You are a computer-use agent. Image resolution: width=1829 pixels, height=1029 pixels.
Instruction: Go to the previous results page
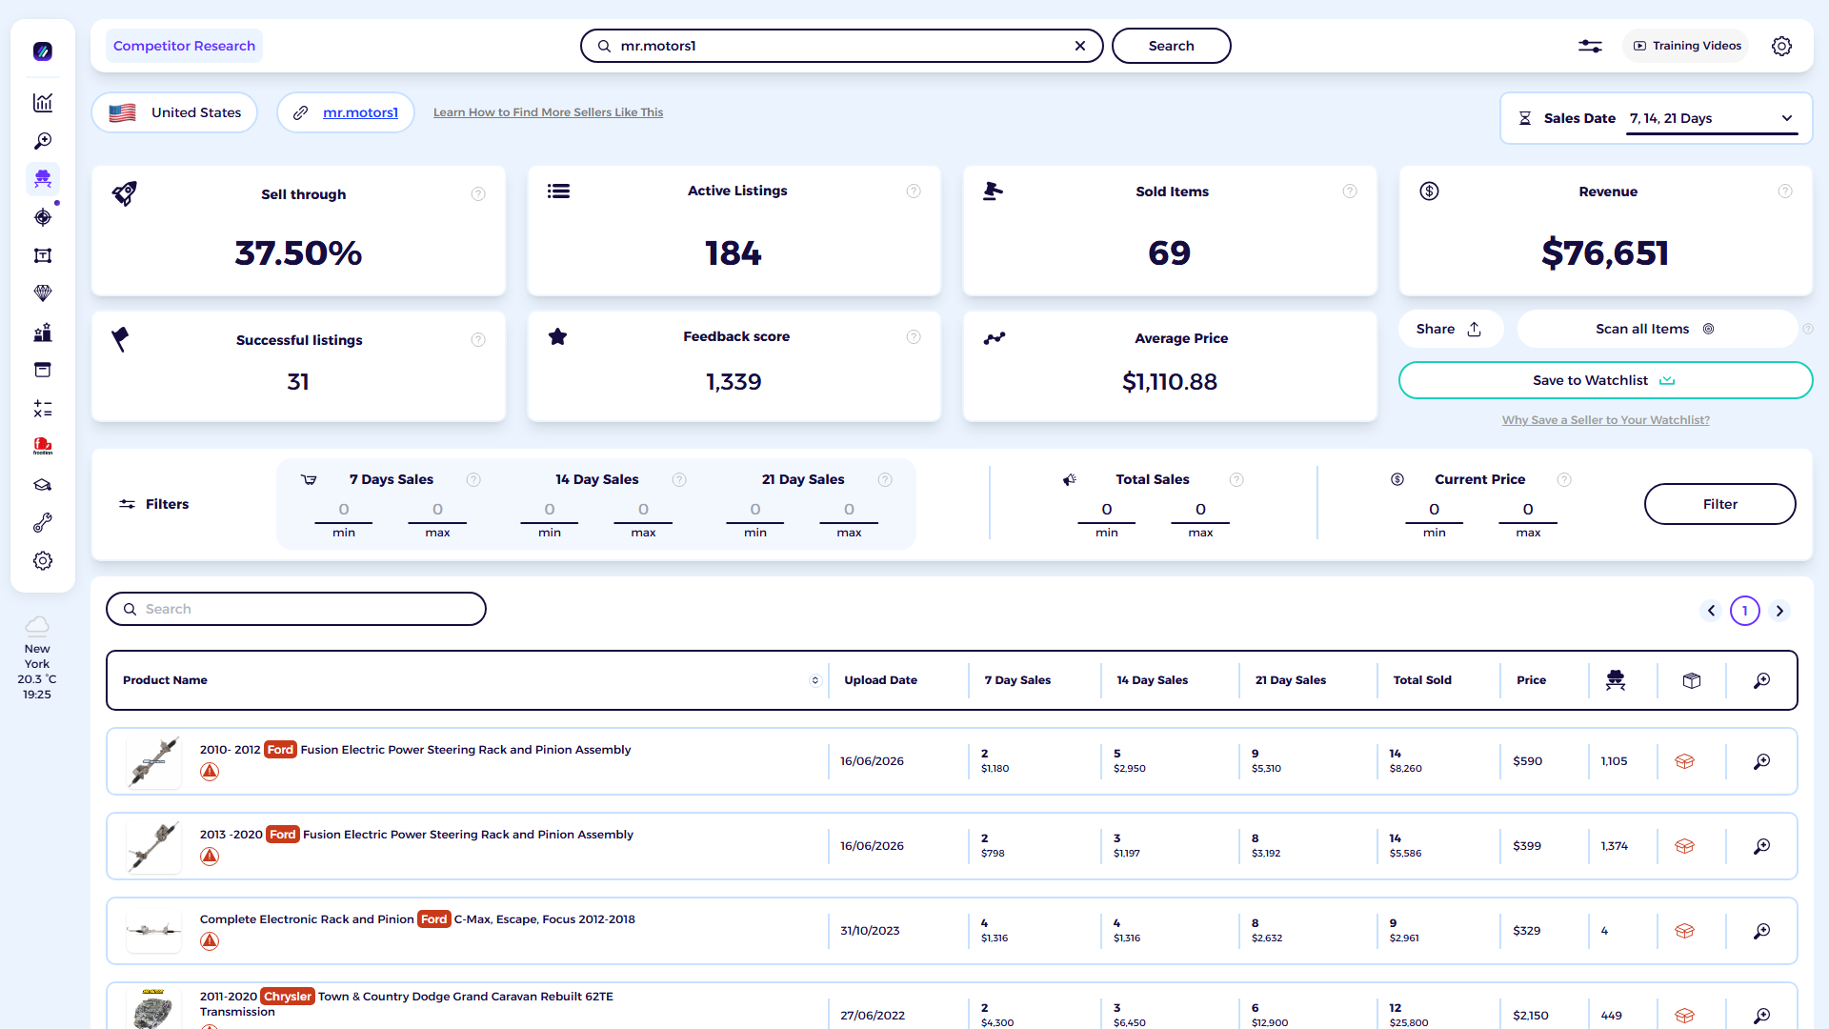click(x=1711, y=611)
